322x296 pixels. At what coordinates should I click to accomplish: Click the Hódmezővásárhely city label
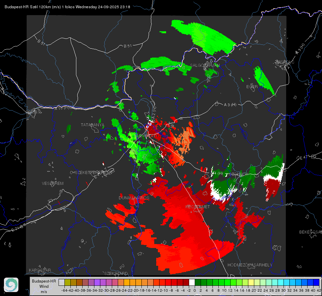(x=250, y=265)
